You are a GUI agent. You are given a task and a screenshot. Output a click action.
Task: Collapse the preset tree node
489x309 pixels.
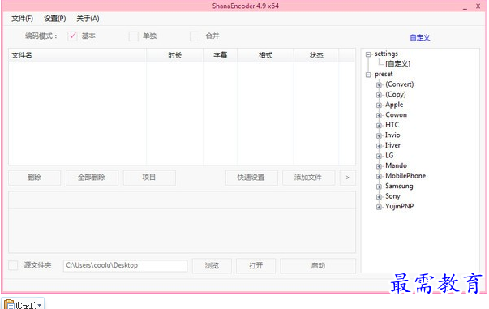[x=368, y=75]
